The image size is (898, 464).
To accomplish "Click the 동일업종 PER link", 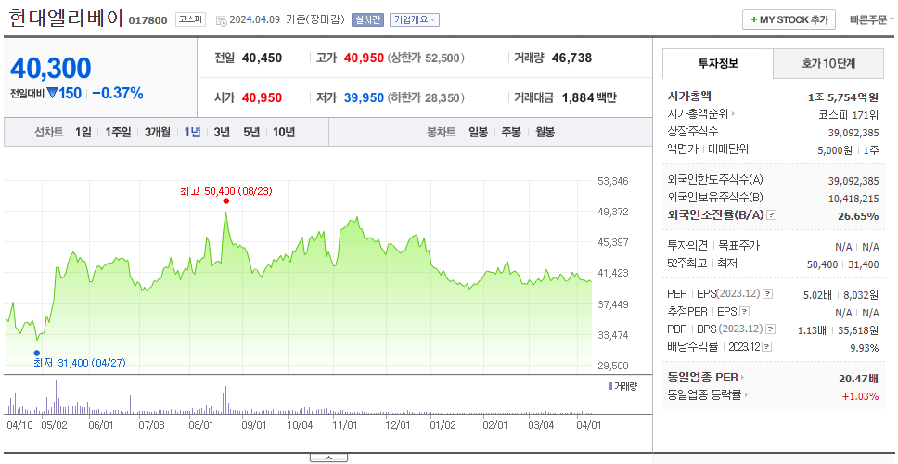I will (x=702, y=378).
